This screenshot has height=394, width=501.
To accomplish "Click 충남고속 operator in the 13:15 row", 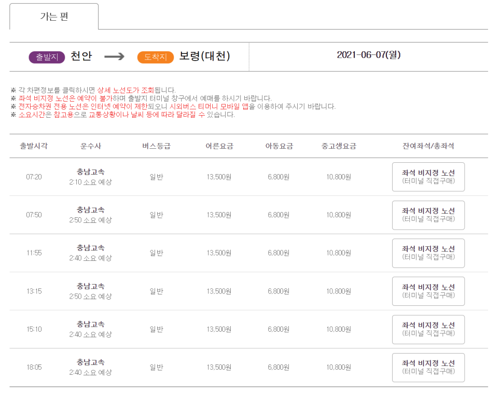I will click(90, 286).
